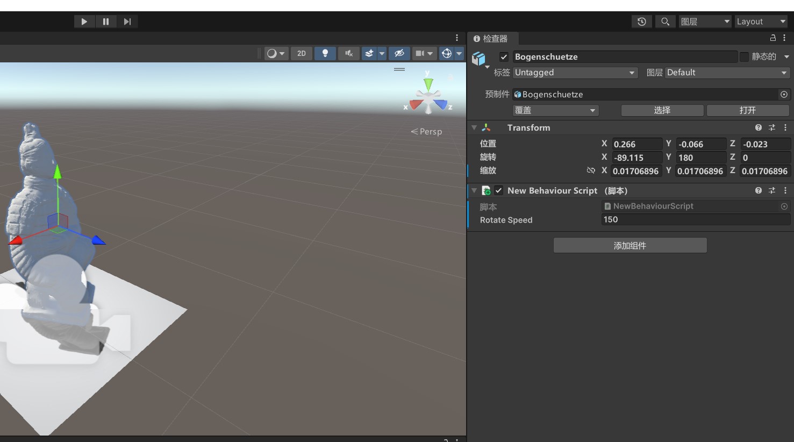Click the Rotation X field -89.115

(x=637, y=158)
